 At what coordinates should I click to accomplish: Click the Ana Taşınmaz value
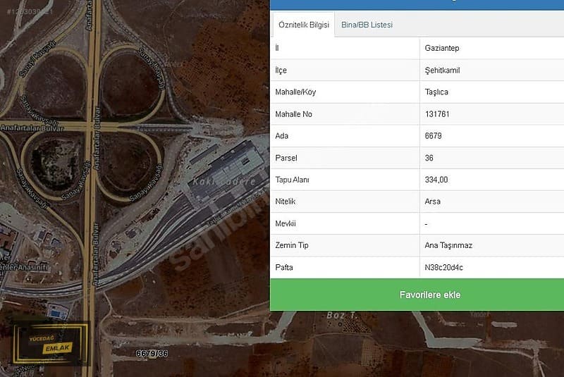[x=447, y=245]
